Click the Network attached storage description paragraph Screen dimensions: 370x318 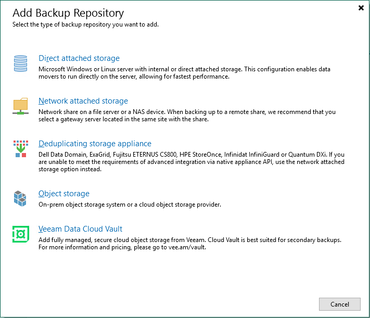tap(187, 116)
